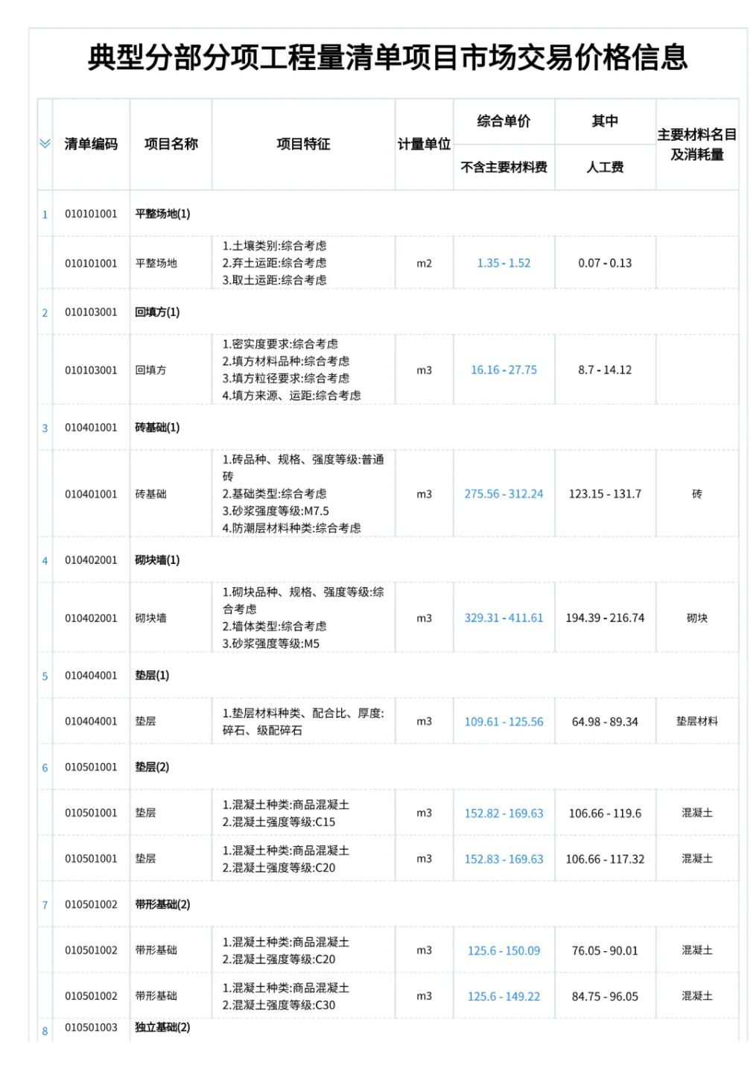Open the 1.35 - 1.52 price link
The height and width of the screenshot is (1069, 756).
click(x=504, y=263)
